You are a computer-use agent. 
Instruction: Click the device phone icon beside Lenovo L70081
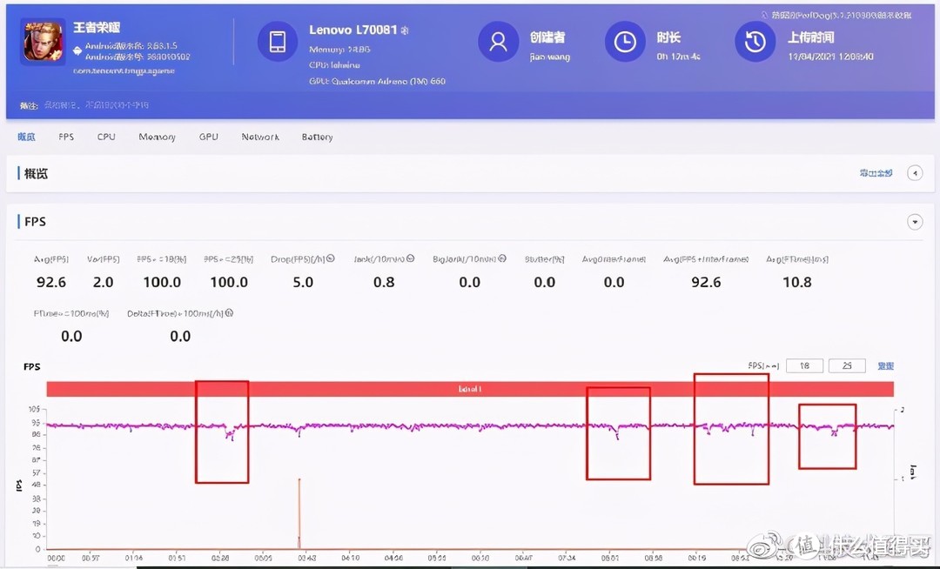click(278, 41)
